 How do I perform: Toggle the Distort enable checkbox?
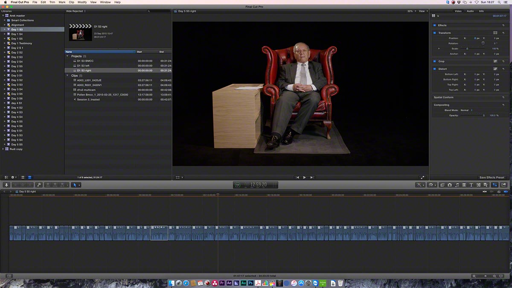point(434,69)
